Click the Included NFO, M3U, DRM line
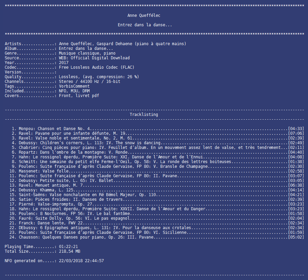 (x=47, y=91)
